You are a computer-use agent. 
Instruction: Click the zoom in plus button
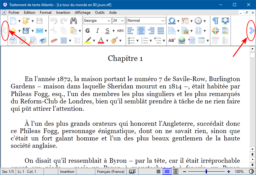coord(229,172)
